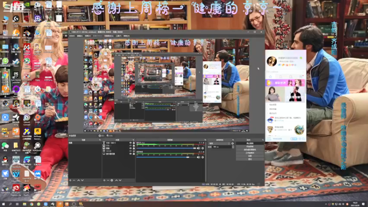Move the selected scene up
Screen dimensions: 368x207
click(79, 180)
